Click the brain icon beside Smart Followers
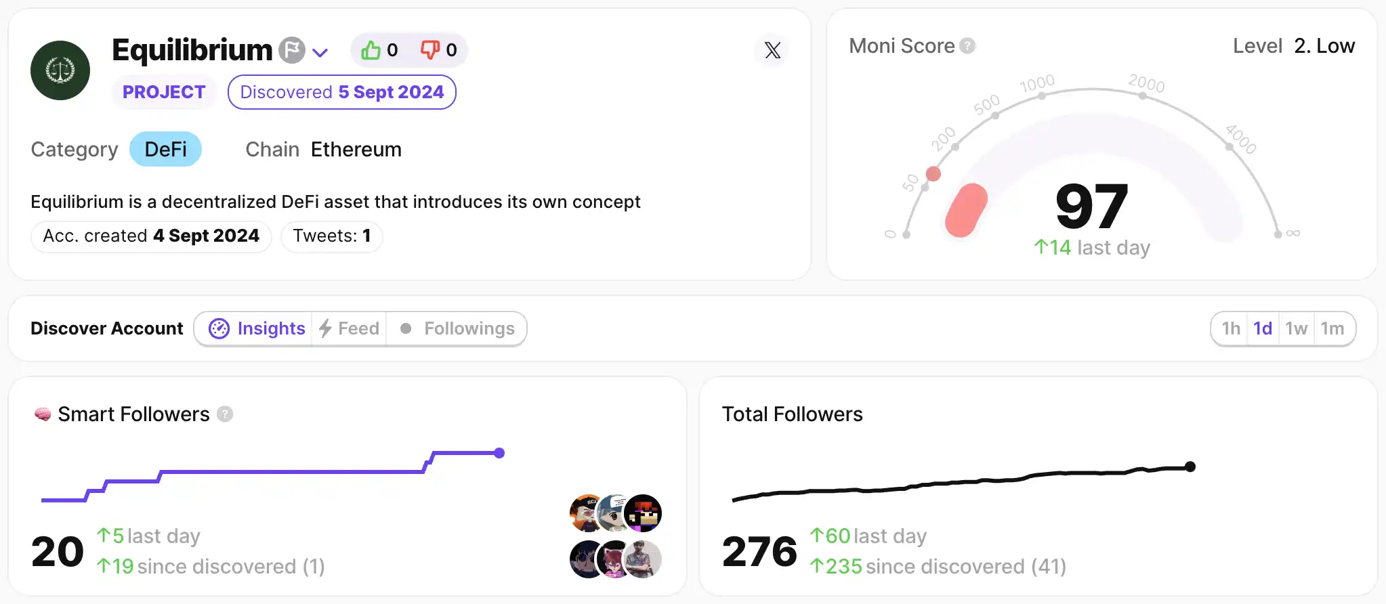 [43, 414]
